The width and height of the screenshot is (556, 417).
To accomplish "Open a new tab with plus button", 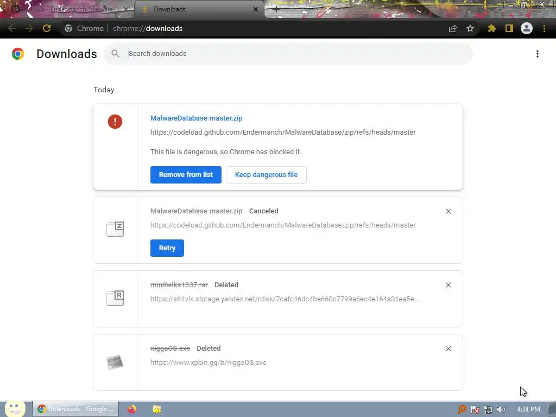I will point(276,10).
